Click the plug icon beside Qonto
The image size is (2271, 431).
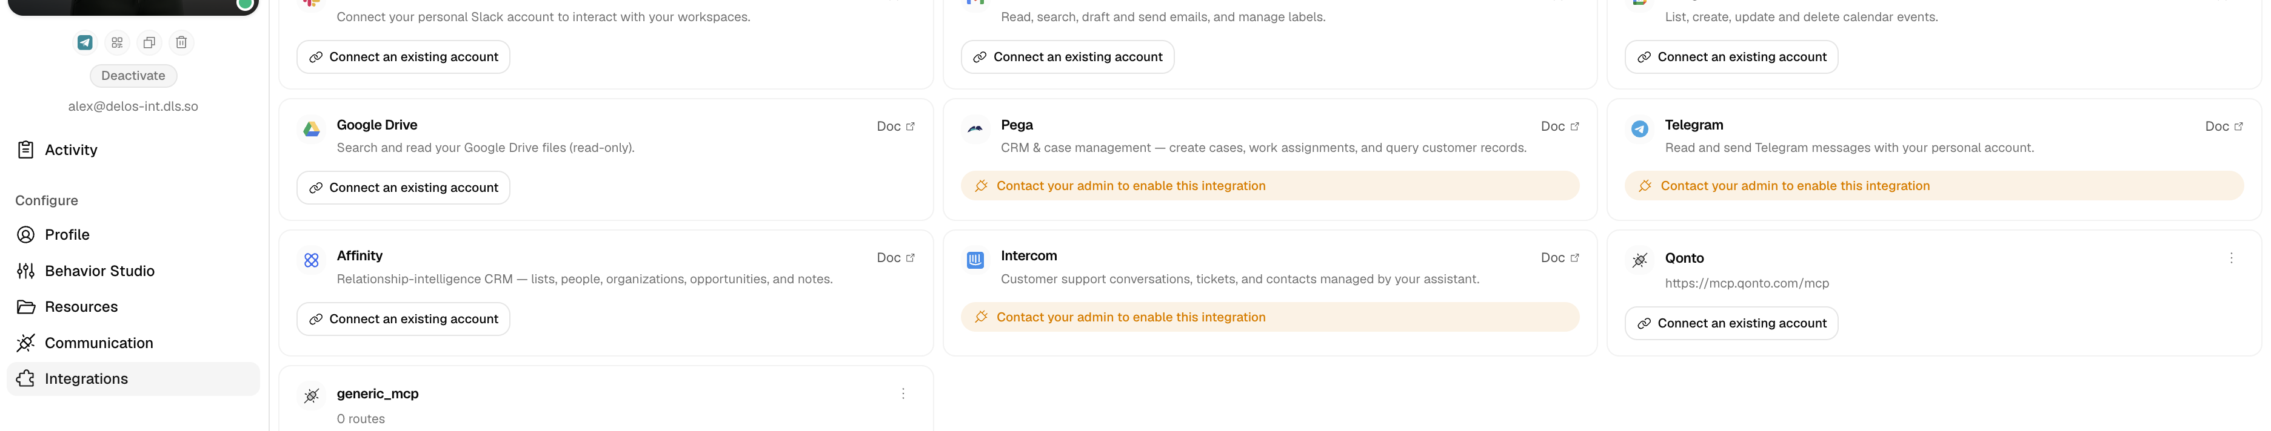(x=1639, y=260)
